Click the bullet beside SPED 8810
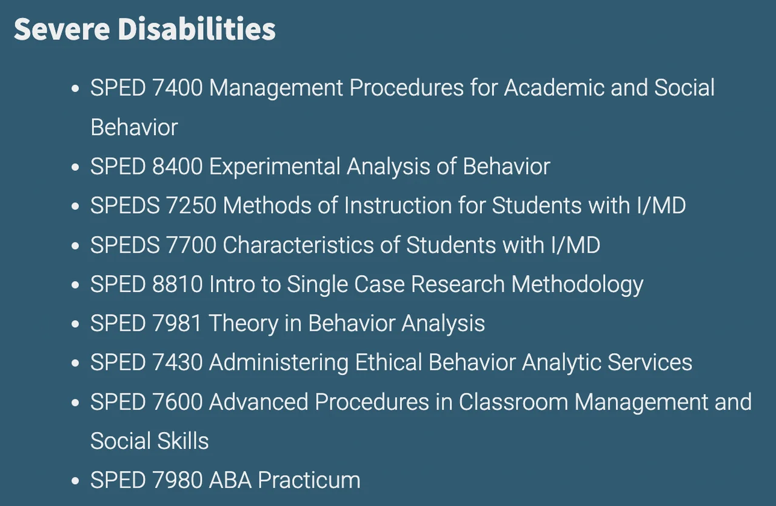776x506 pixels. coord(75,285)
